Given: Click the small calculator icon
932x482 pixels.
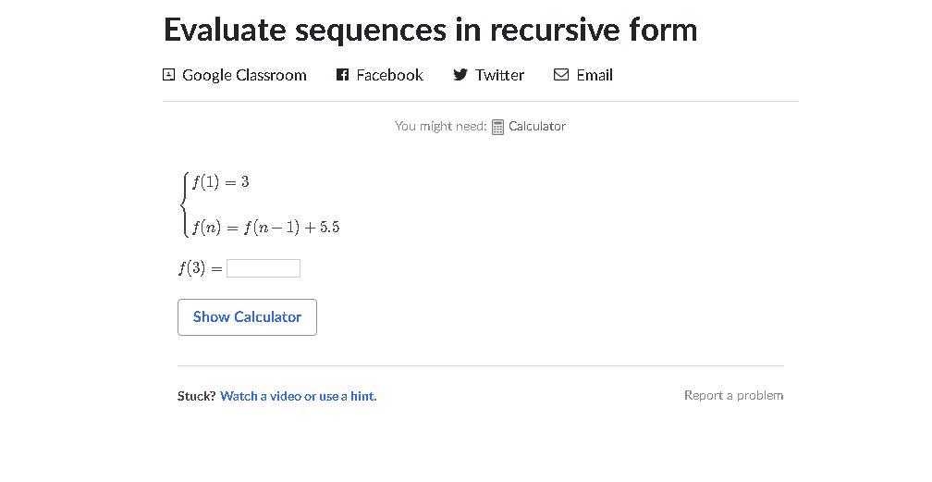Looking at the screenshot, I should coord(497,127).
